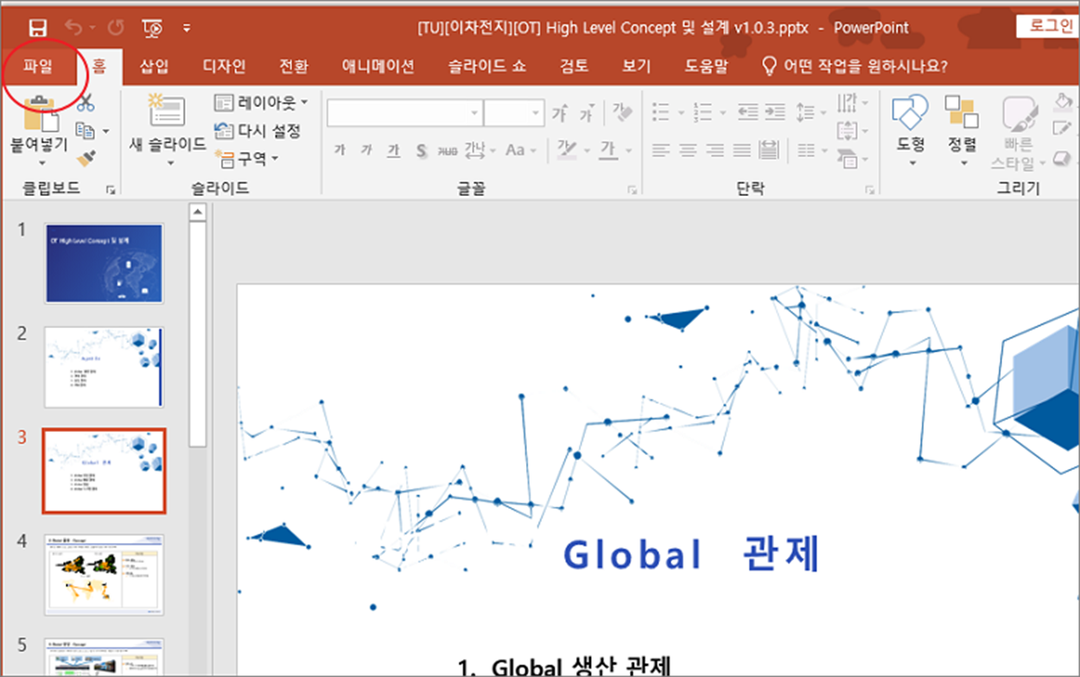1080x677 pixels.
Task: Open the 파일 tab
Action: pyautogui.click(x=38, y=66)
